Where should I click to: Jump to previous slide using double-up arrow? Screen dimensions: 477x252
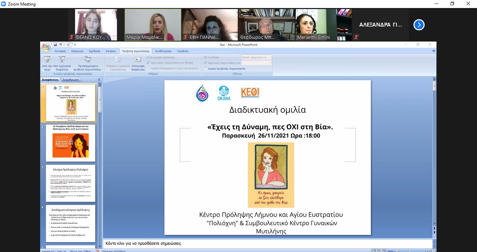point(434,227)
